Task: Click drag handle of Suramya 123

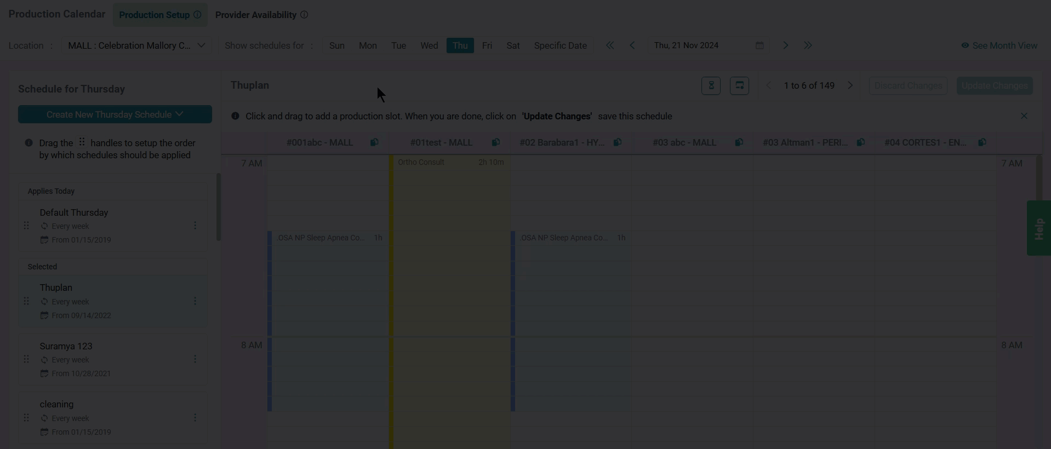Action: tap(26, 359)
